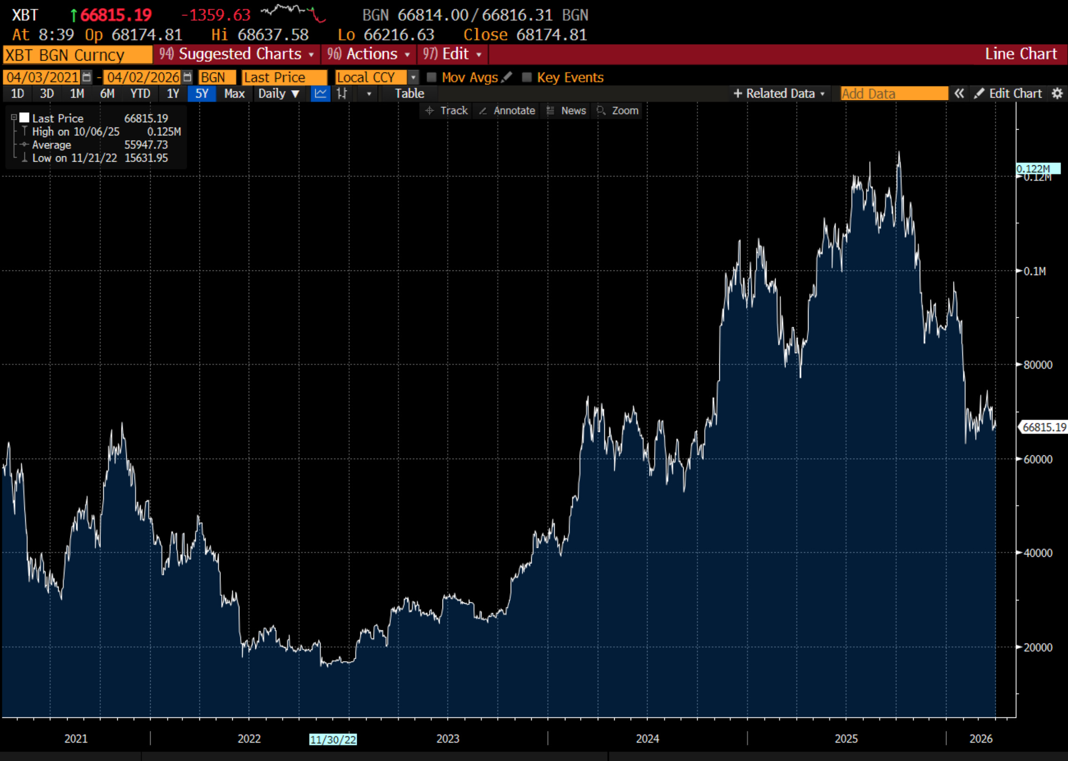Select the line chart type icon
This screenshot has width=1068, height=761.
pyautogui.click(x=320, y=93)
